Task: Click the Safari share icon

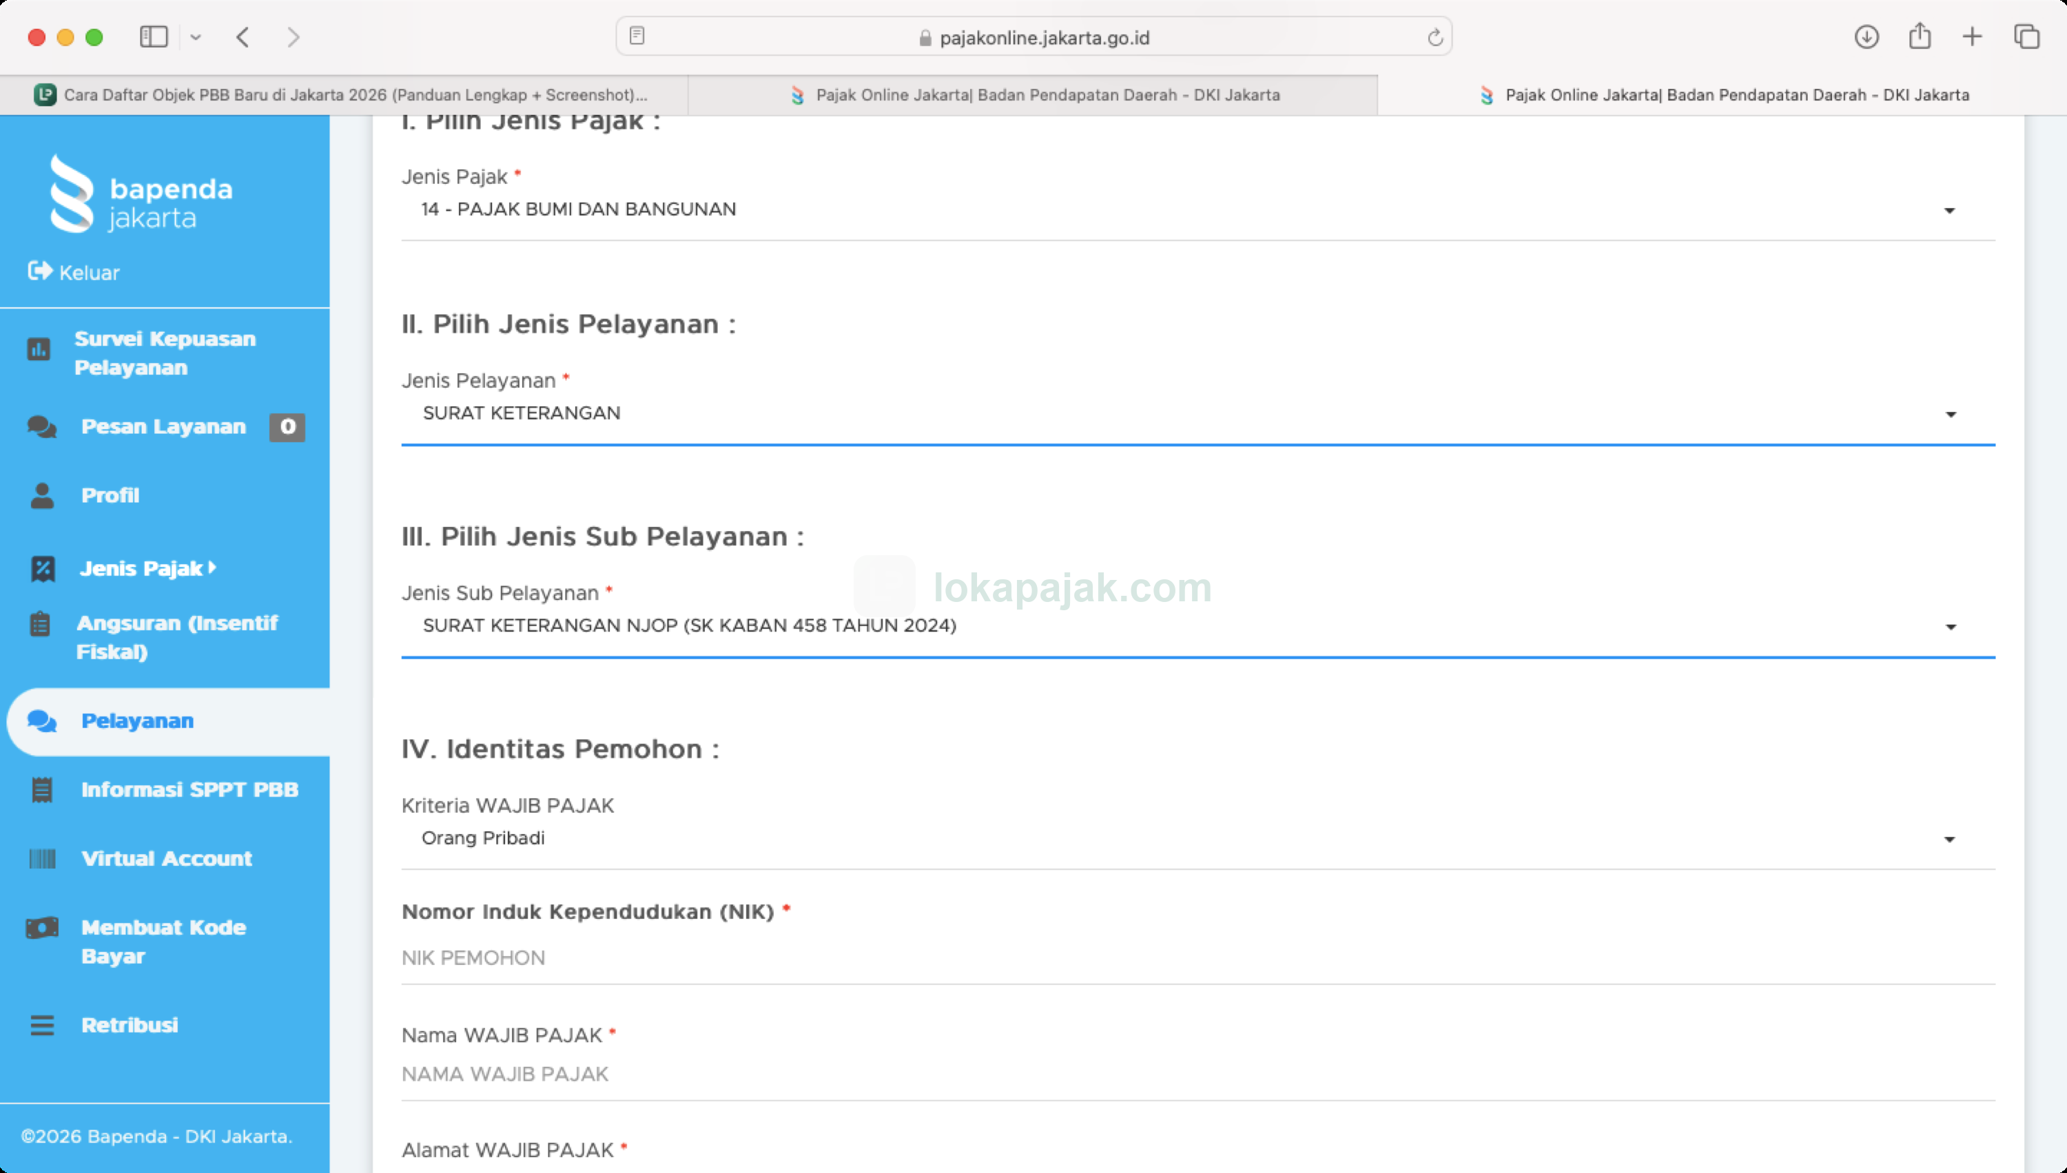Action: point(1920,35)
